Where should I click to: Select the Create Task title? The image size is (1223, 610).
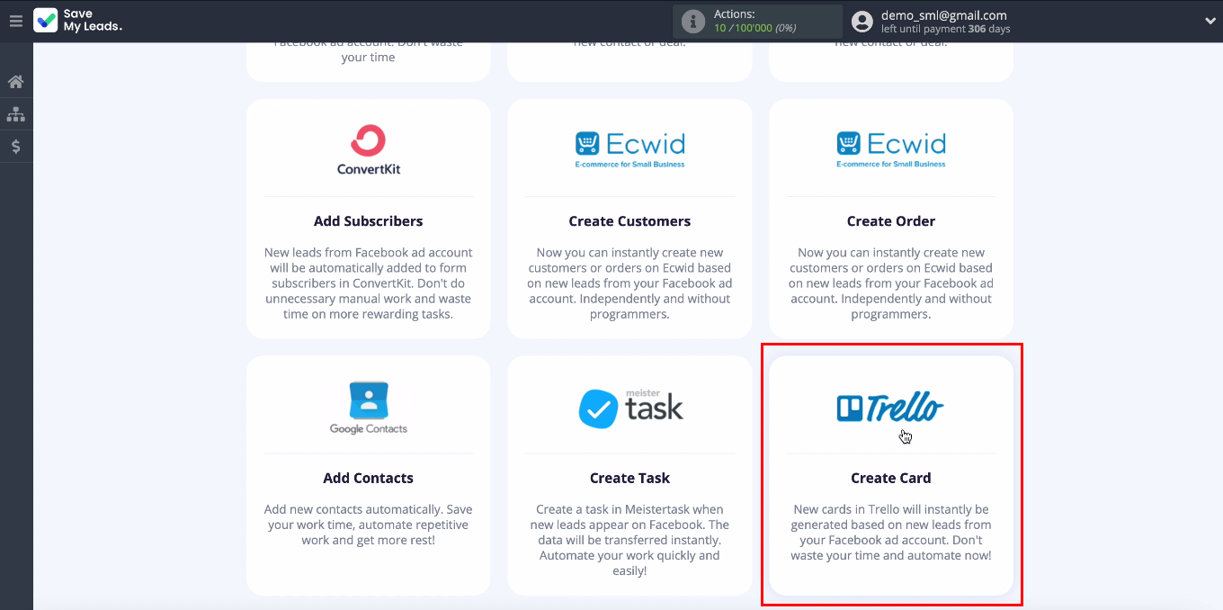click(629, 478)
